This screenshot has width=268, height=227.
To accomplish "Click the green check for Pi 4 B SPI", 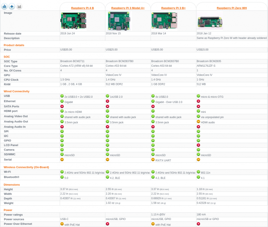I will pyautogui.click(x=62, y=131).
